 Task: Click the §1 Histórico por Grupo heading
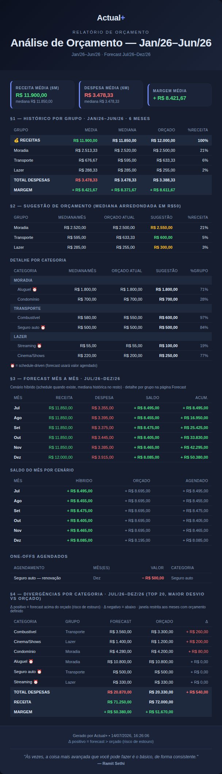[x=80, y=119]
